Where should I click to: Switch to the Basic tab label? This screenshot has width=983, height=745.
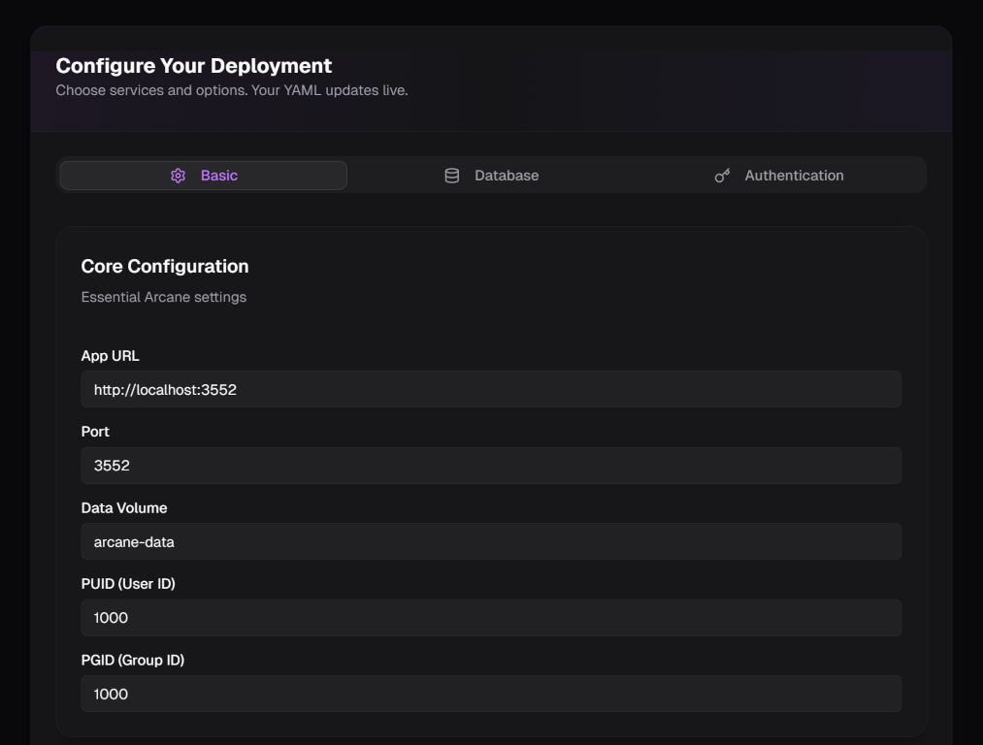point(219,176)
